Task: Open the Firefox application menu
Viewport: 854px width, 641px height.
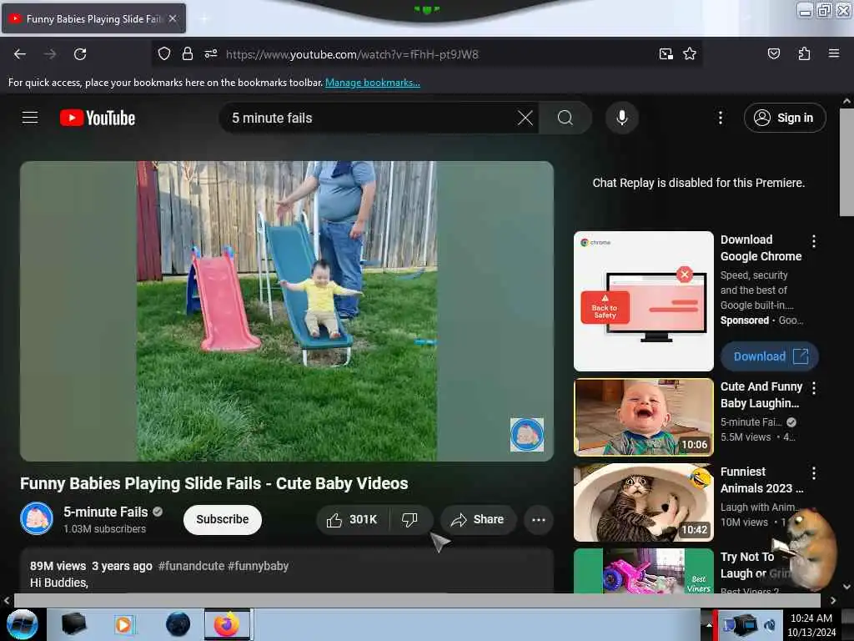Action: [x=833, y=54]
